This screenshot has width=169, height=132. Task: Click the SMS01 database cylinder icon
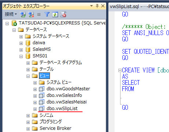(x=28, y=56)
